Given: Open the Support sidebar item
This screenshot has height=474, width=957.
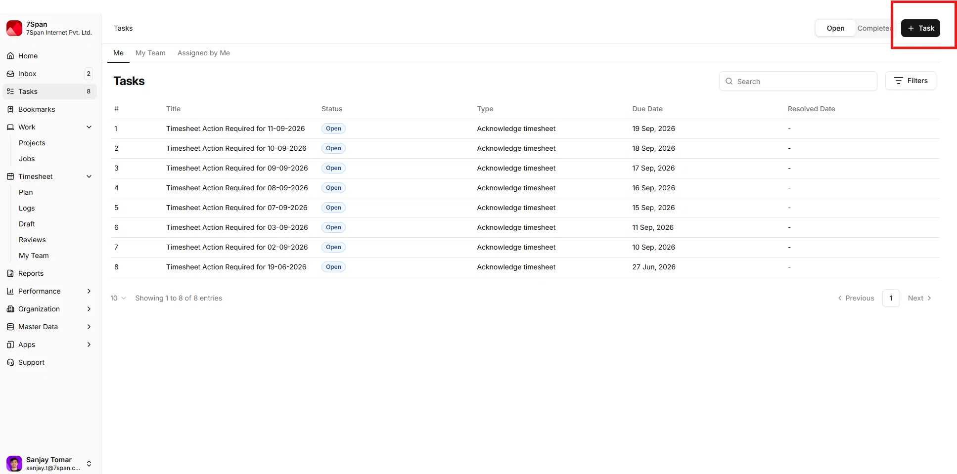Looking at the screenshot, I should pyautogui.click(x=49, y=362).
